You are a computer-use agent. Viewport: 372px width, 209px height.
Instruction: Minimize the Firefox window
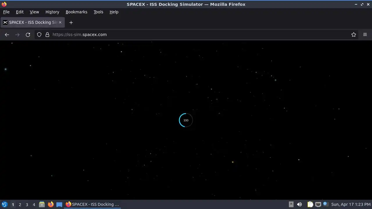point(356,4)
